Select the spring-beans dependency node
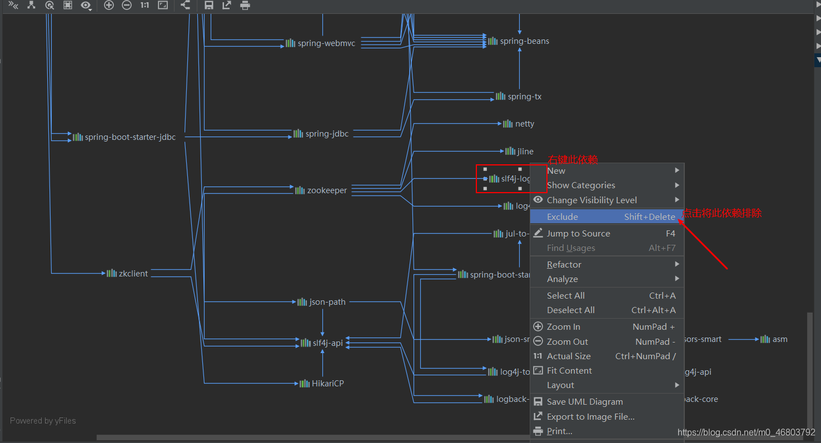 tap(519, 41)
